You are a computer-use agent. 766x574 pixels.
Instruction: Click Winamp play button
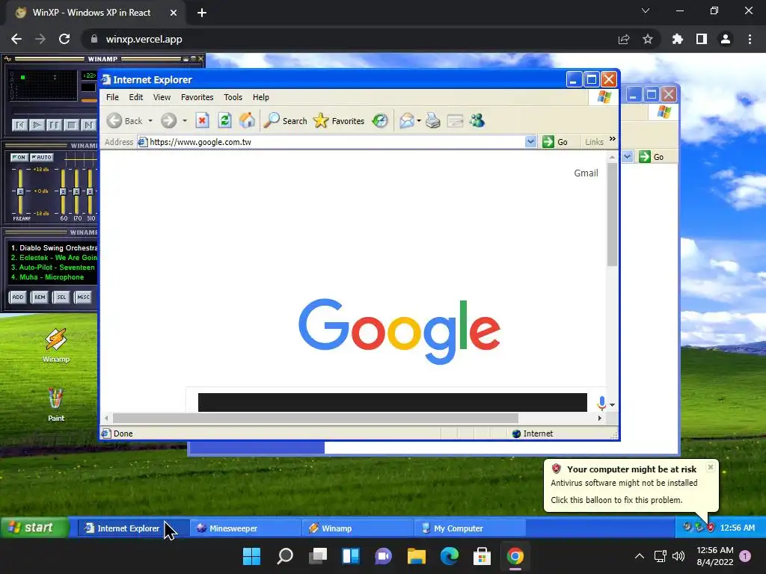click(37, 126)
